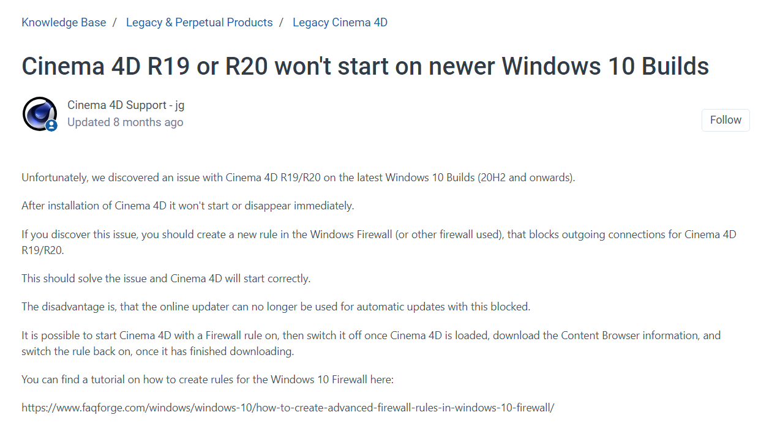Click the 'The disadvantage is' sentence

[x=276, y=307]
